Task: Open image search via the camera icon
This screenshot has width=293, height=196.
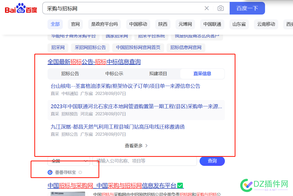Action: pyautogui.click(x=220, y=8)
